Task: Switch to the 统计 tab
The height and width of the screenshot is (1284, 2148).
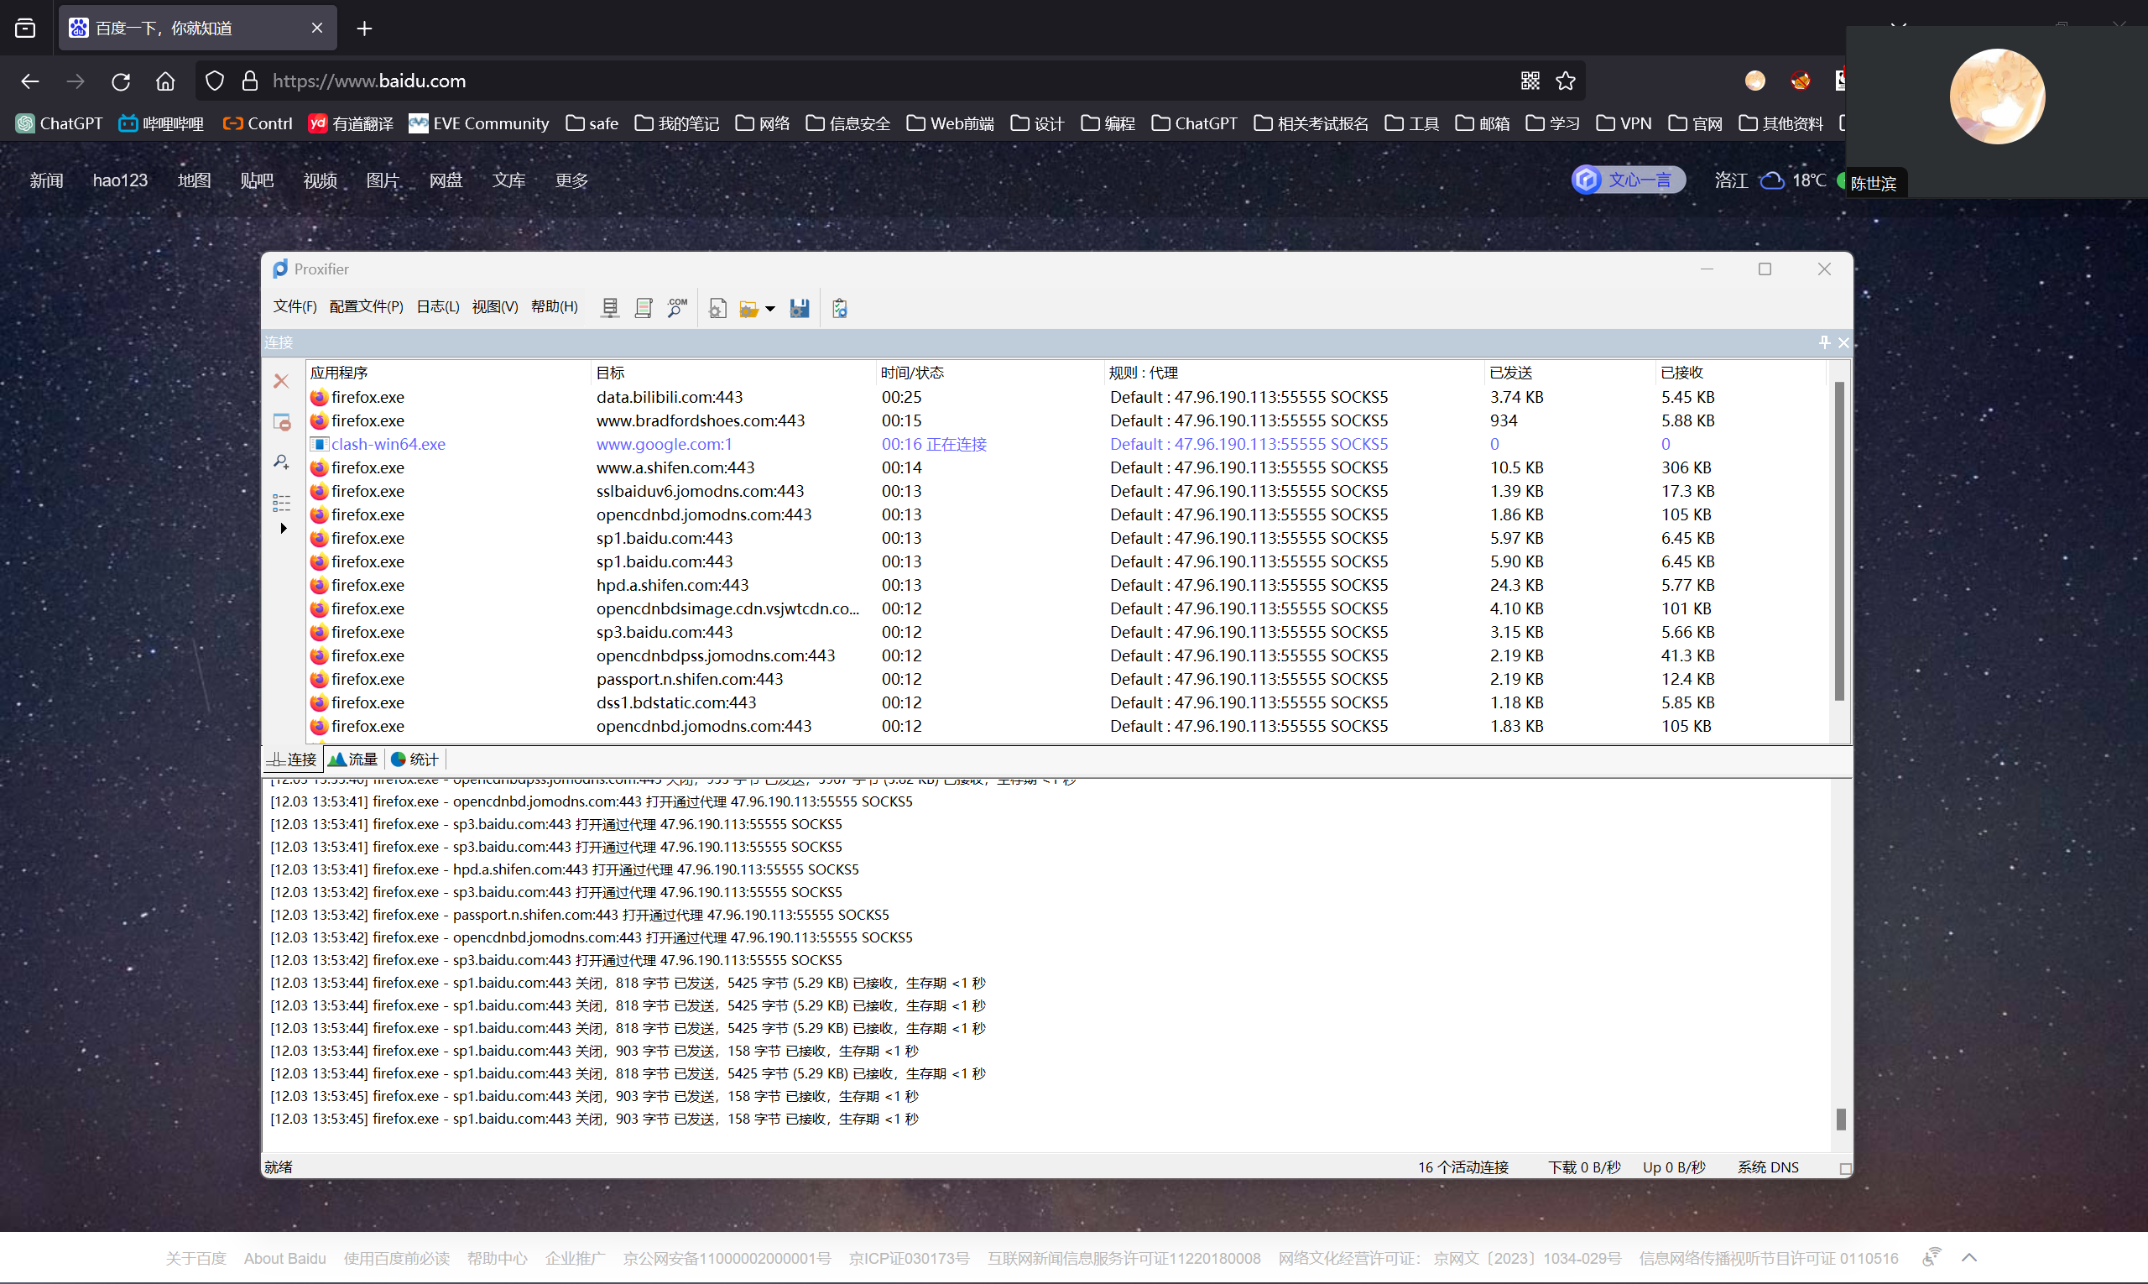Action: pos(415,759)
